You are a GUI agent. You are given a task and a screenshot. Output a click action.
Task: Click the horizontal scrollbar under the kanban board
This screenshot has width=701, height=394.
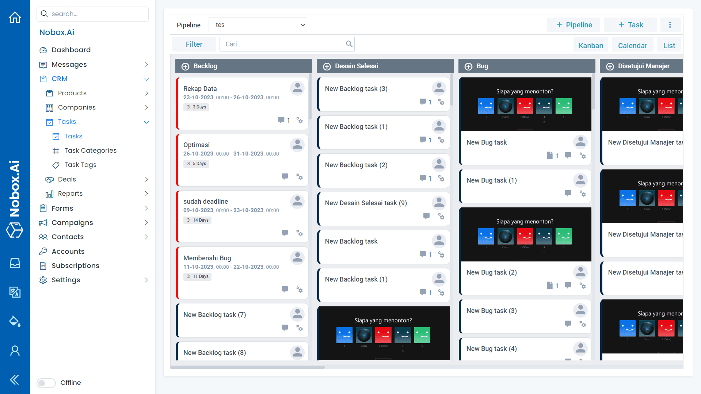(247, 367)
